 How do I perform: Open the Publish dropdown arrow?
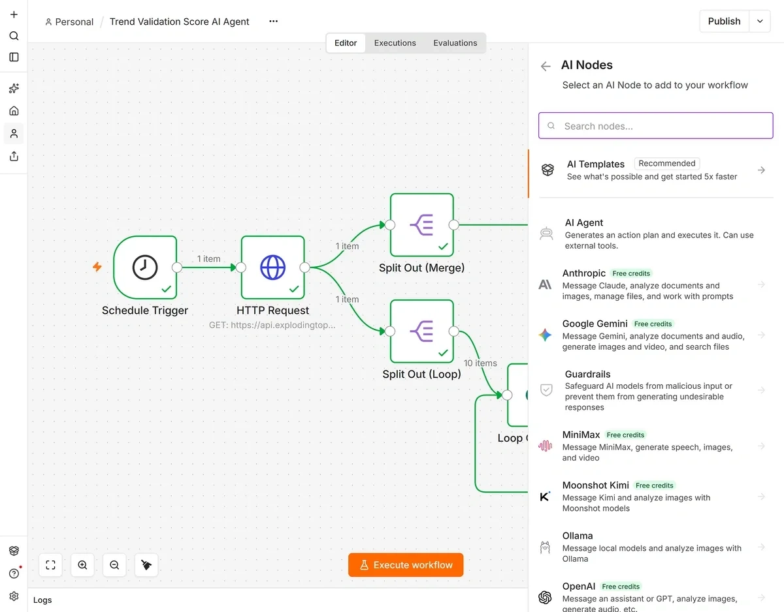coord(760,22)
